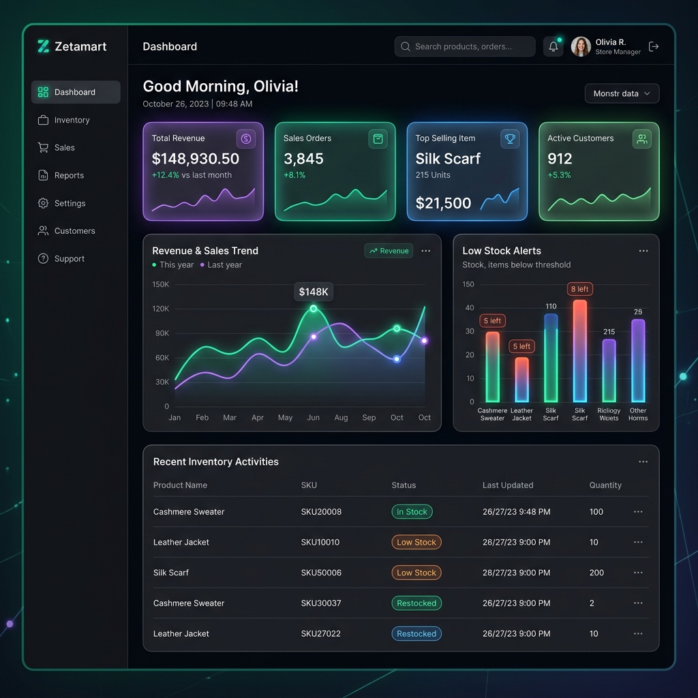Toggle This year legend series

(172, 265)
